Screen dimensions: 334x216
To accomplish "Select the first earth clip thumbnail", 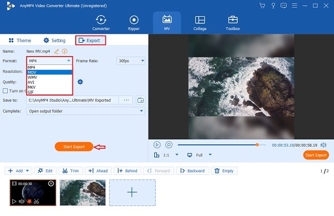I will 33,193.
